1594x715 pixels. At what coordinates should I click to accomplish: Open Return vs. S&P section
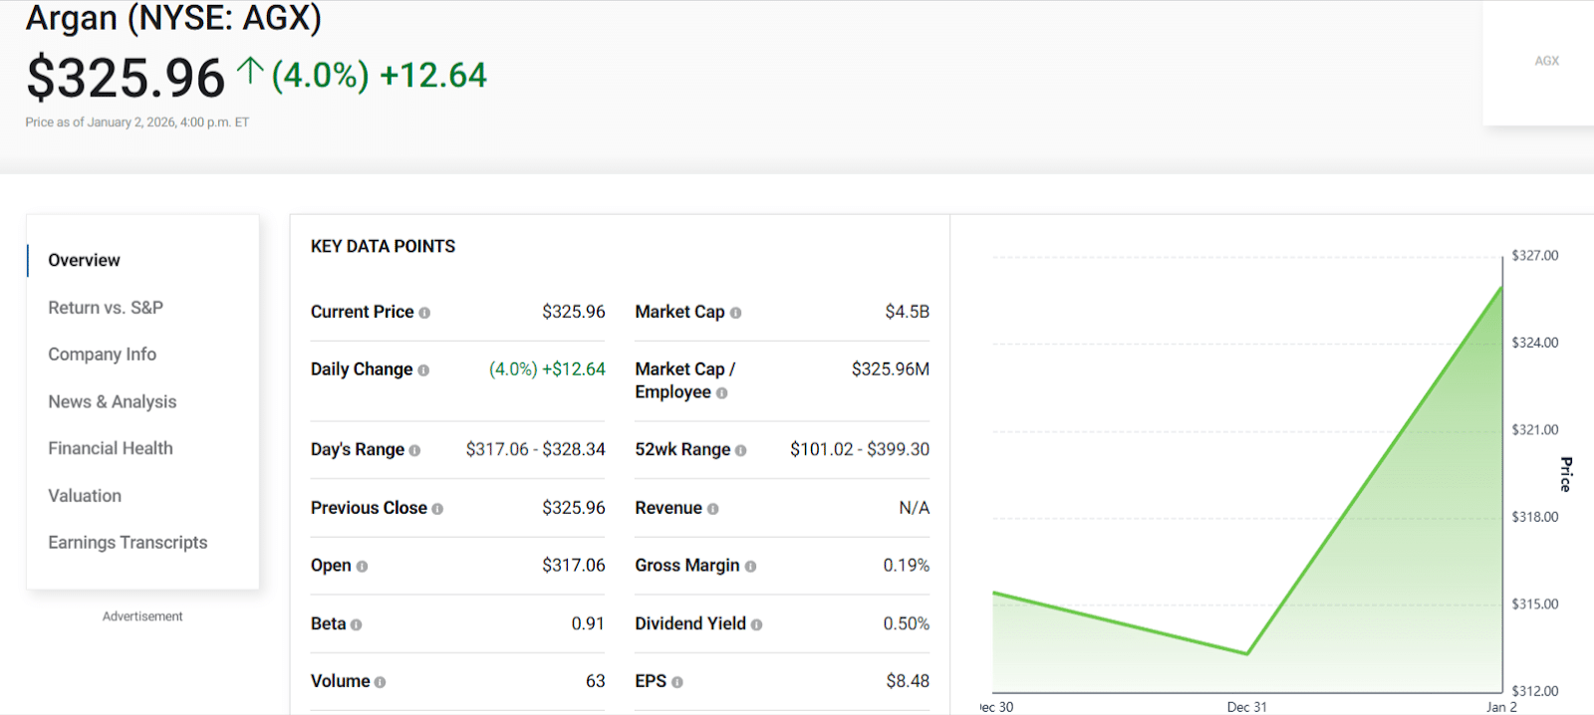coord(106,308)
